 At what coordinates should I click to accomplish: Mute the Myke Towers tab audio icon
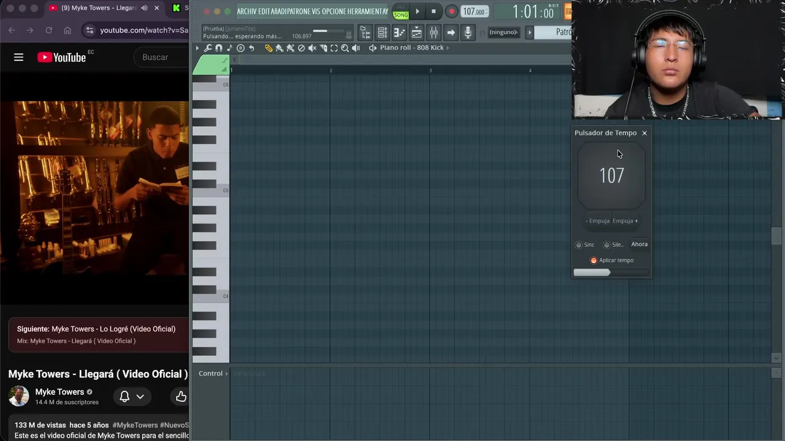point(144,8)
